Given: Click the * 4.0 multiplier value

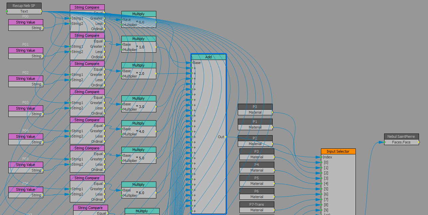Looking at the screenshot, I should click(x=140, y=132).
